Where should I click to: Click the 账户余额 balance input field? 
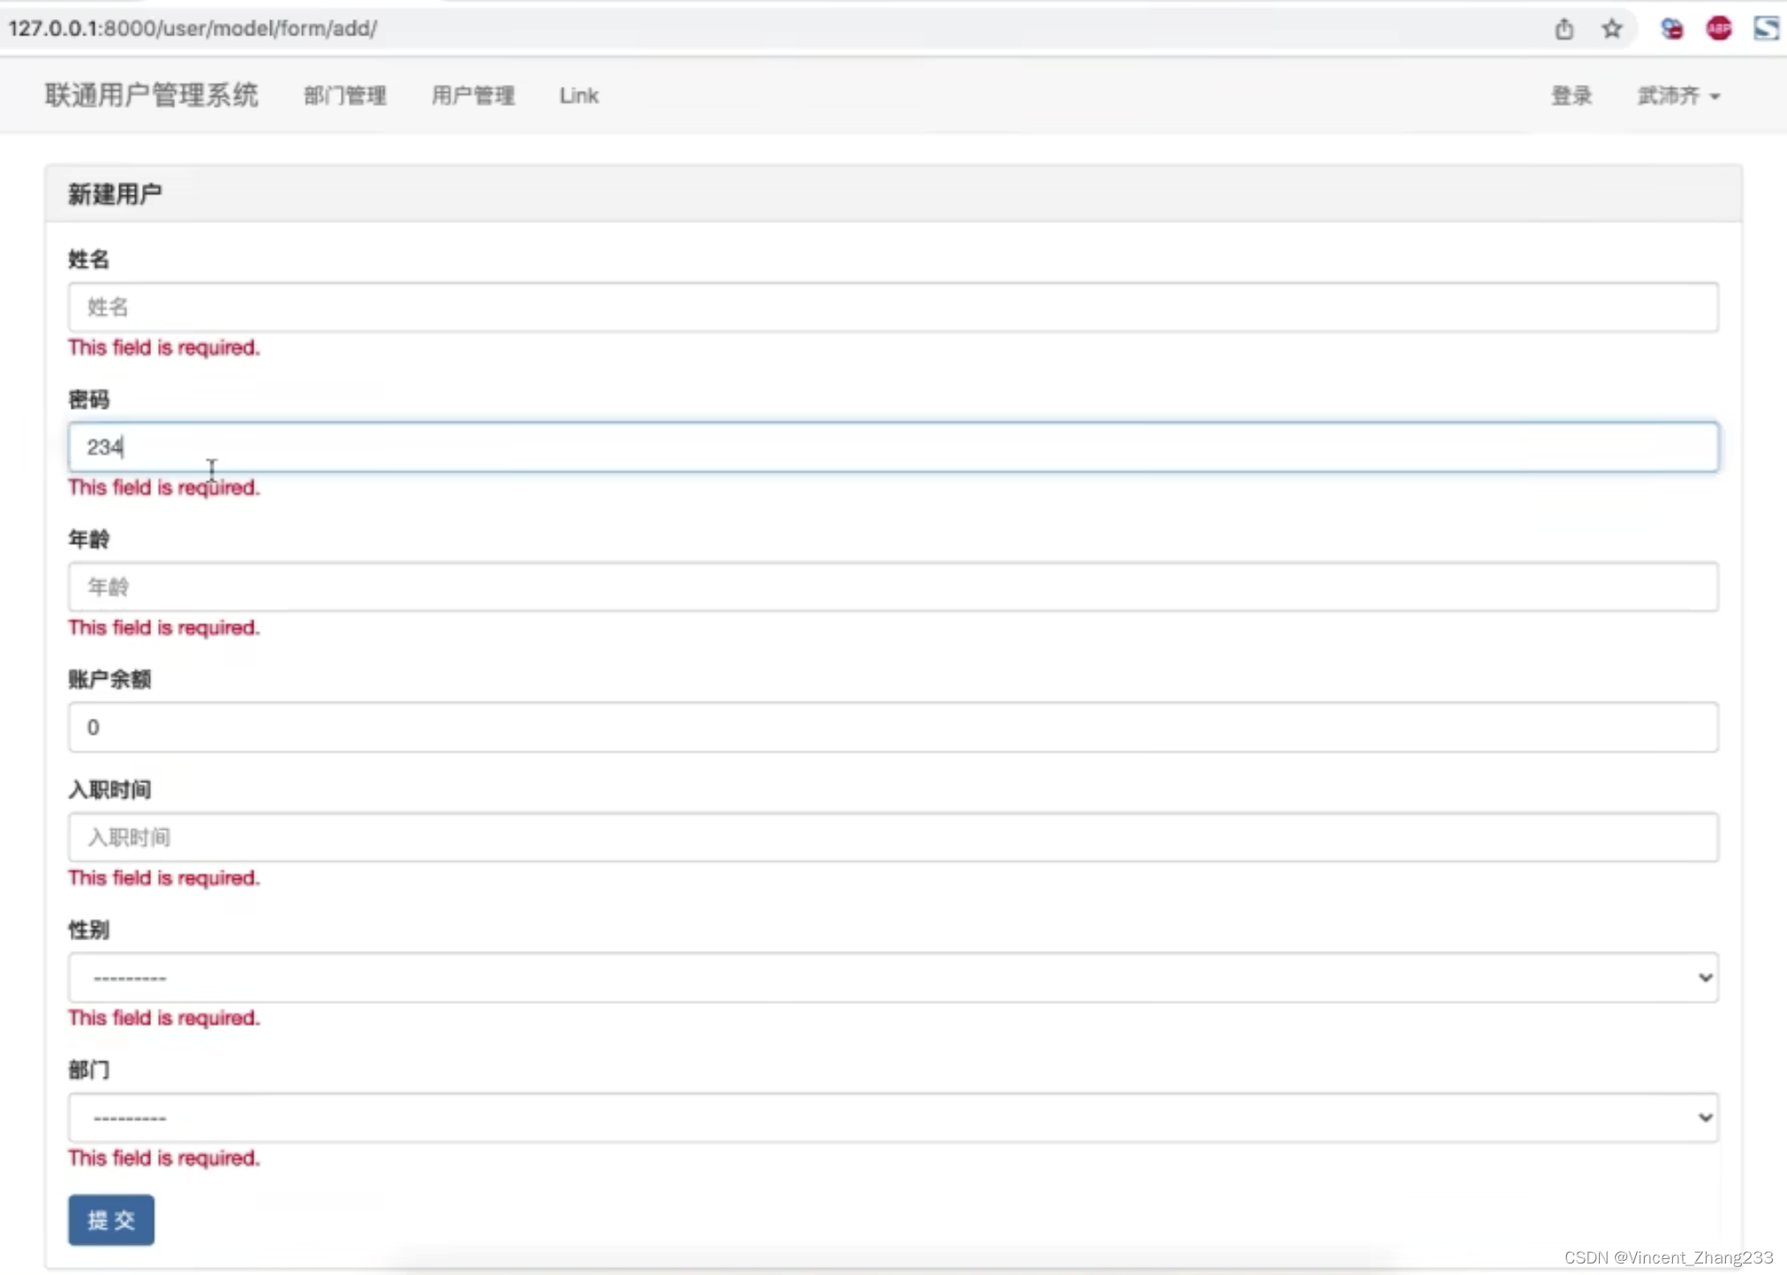pos(893,728)
